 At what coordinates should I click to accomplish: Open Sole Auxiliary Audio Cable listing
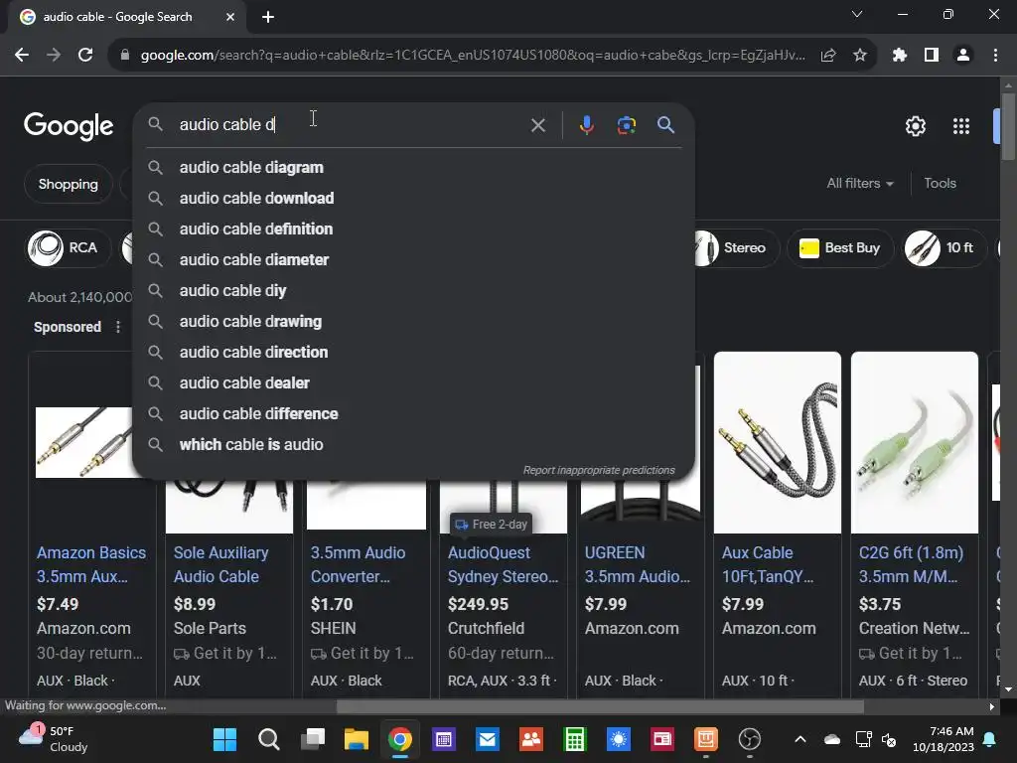(x=221, y=564)
